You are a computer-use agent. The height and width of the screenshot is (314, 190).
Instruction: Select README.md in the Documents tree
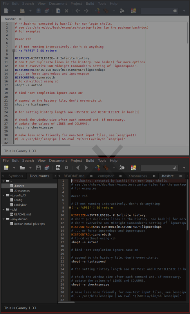pos(22,214)
